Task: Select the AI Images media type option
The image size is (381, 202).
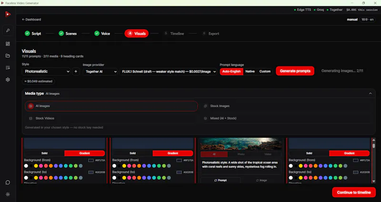Action: [x=111, y=106]
